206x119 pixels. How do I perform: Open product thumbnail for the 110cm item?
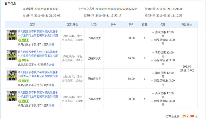click(12, 55)
